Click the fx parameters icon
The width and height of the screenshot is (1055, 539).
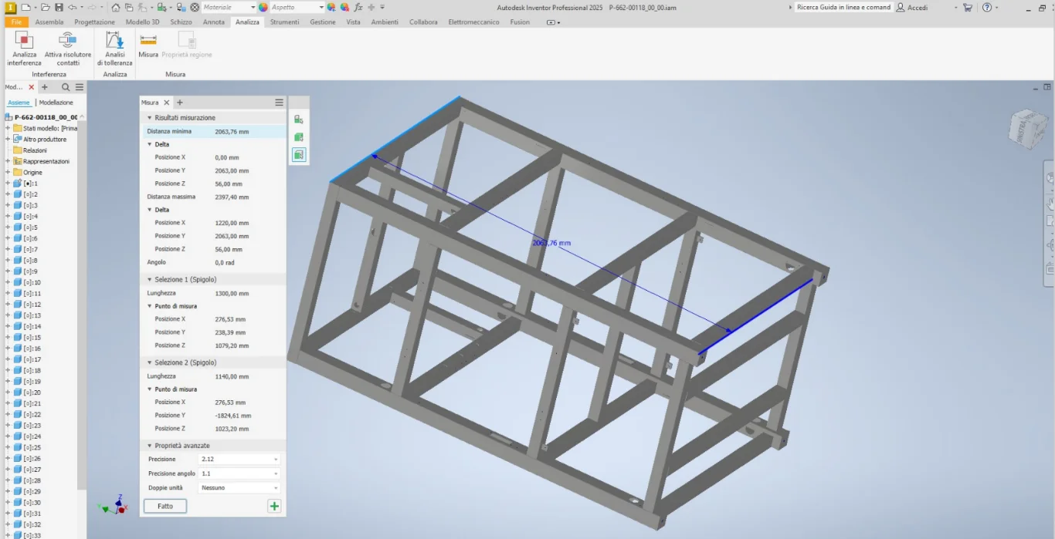[x=358, y=7]
